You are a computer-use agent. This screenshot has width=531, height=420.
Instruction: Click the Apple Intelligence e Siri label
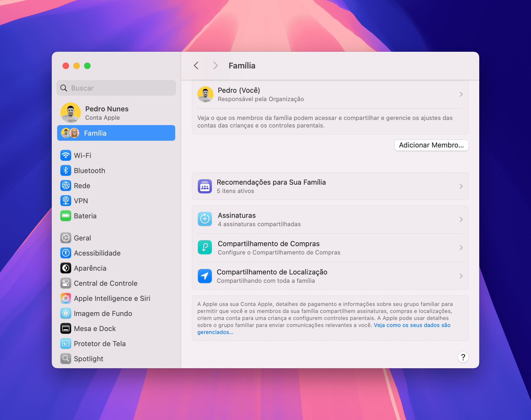pyautogui.click(x=112, y=298)
